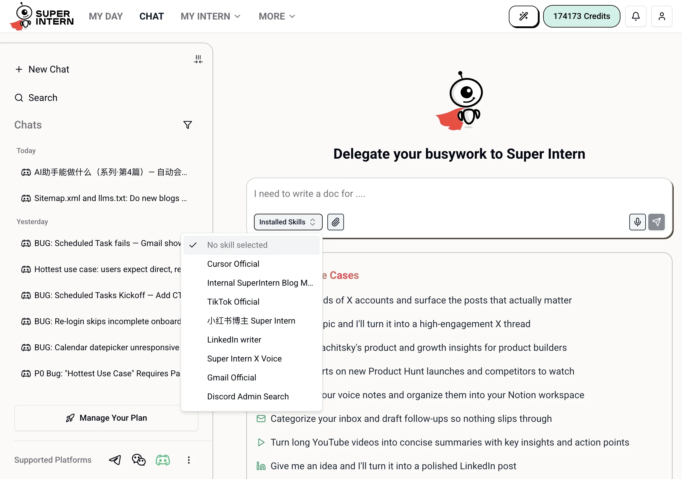Click the Discord icon on the Hottest use case chat
The image size is (682, 479).
coord(26,269)
